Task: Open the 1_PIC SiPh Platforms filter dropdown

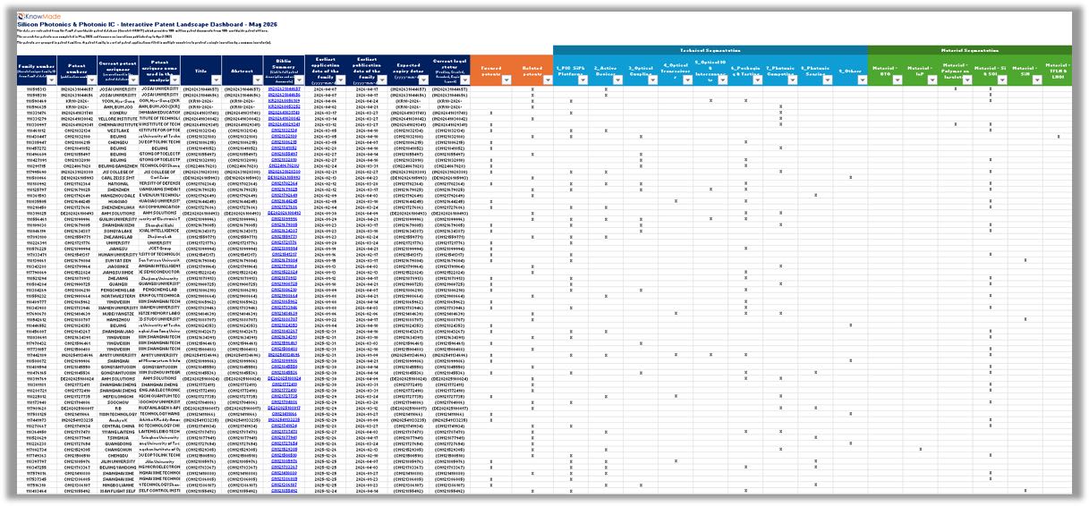Action: point(583,80)
